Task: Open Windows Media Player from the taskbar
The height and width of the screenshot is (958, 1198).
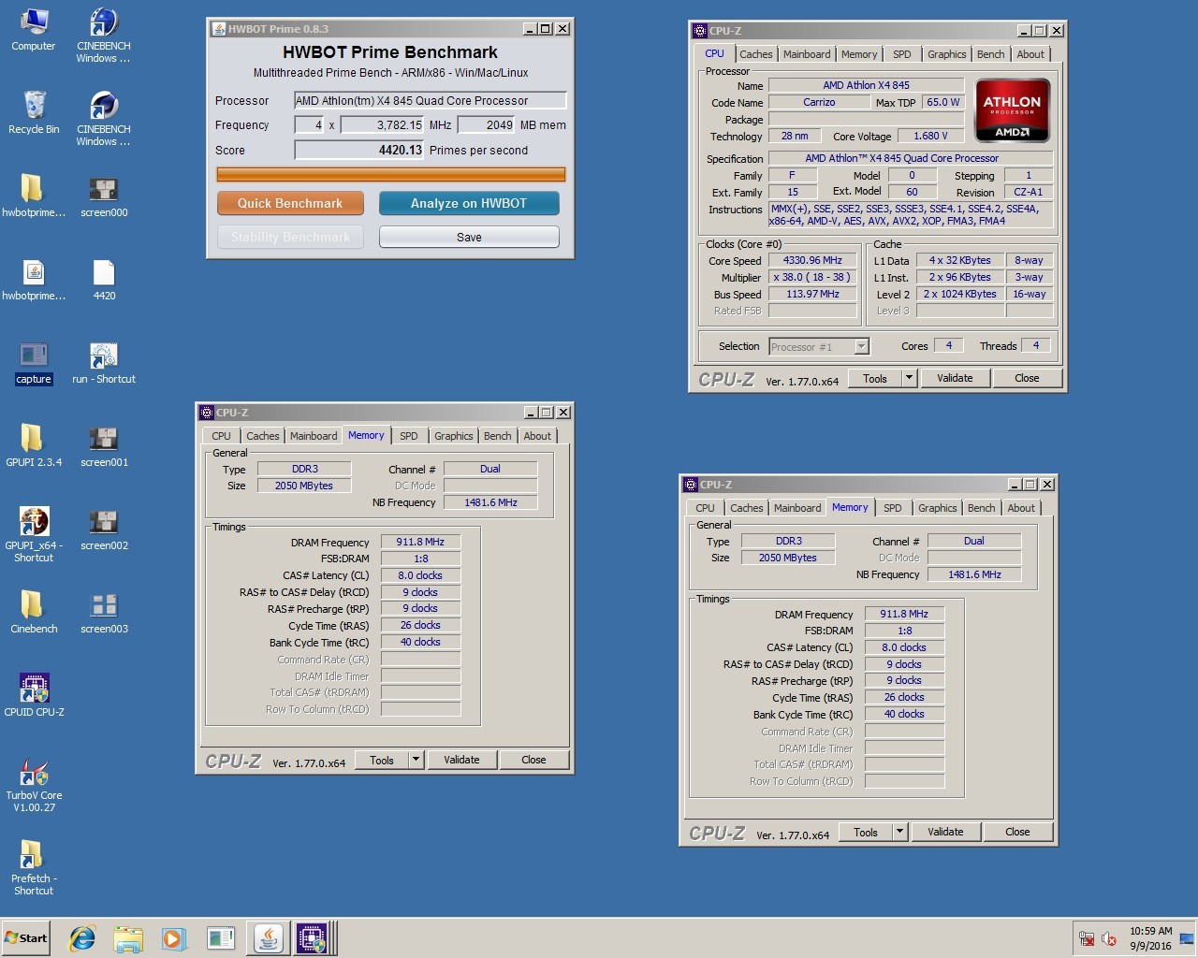Action: [174, 938]
